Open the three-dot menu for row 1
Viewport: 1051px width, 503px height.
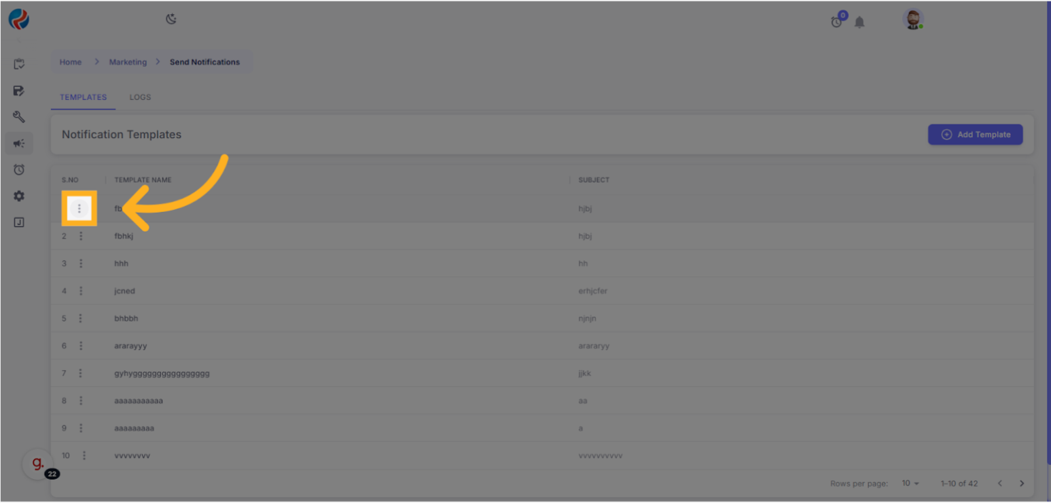coord(79,209)
